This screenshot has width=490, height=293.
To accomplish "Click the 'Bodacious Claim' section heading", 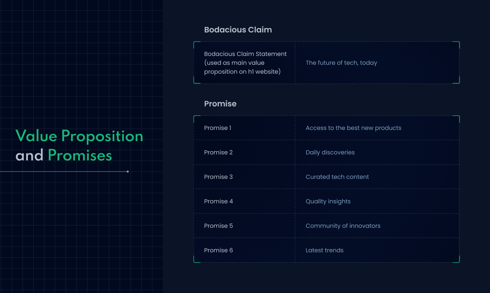I will click(x=238, y=30).
